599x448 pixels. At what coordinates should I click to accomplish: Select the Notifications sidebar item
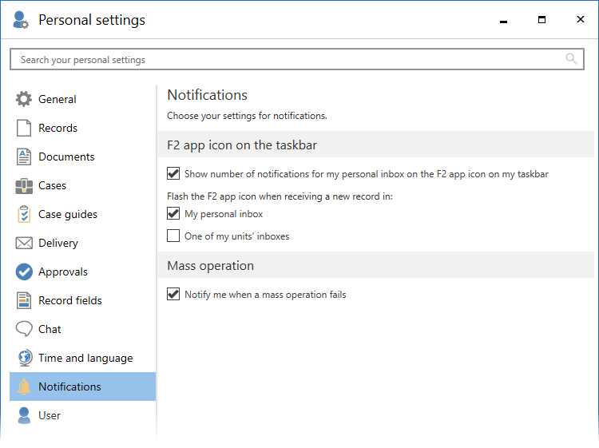[69, 387]
